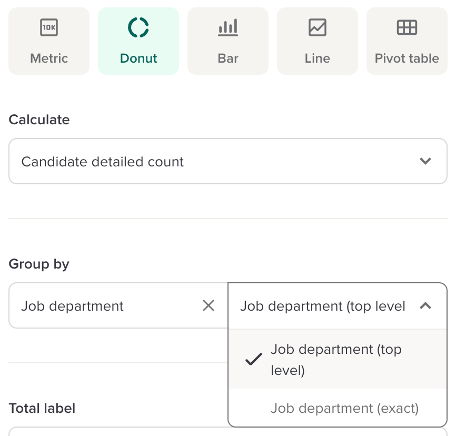Click the Donut label text
Image resolution: width=456 pixels, height=436 pixels.
138,58
